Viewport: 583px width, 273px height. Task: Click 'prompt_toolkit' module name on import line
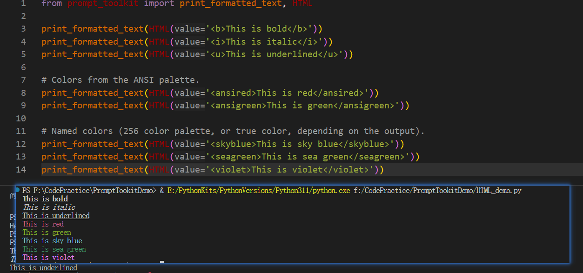(x=103, y=4)
